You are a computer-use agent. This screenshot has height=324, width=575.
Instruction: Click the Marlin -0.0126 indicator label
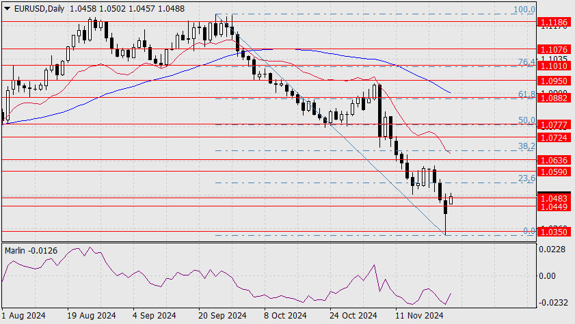tap(31, 251)
